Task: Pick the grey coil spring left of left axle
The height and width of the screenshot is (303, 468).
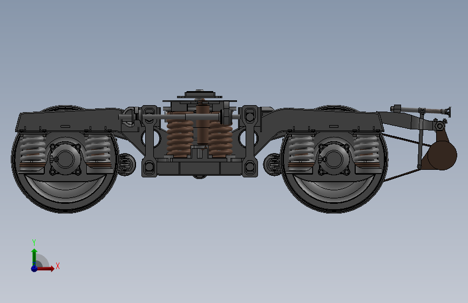Action: click(x=32, y=151)
